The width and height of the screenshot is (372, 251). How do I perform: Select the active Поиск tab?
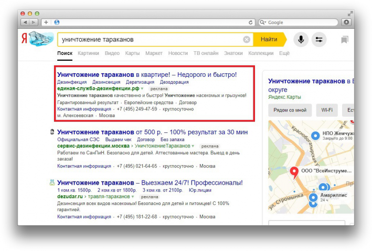click(x=65, y=53)
